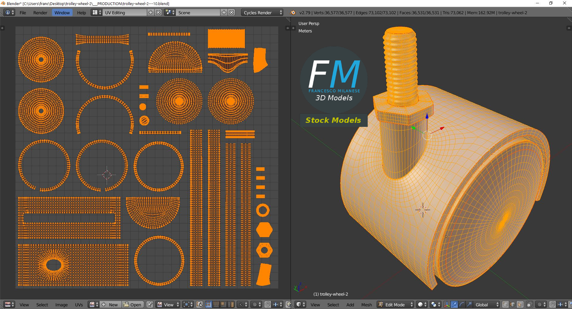Delete the current Scene
The width and height of the screenshot is (572, 309).
[232, 12]
